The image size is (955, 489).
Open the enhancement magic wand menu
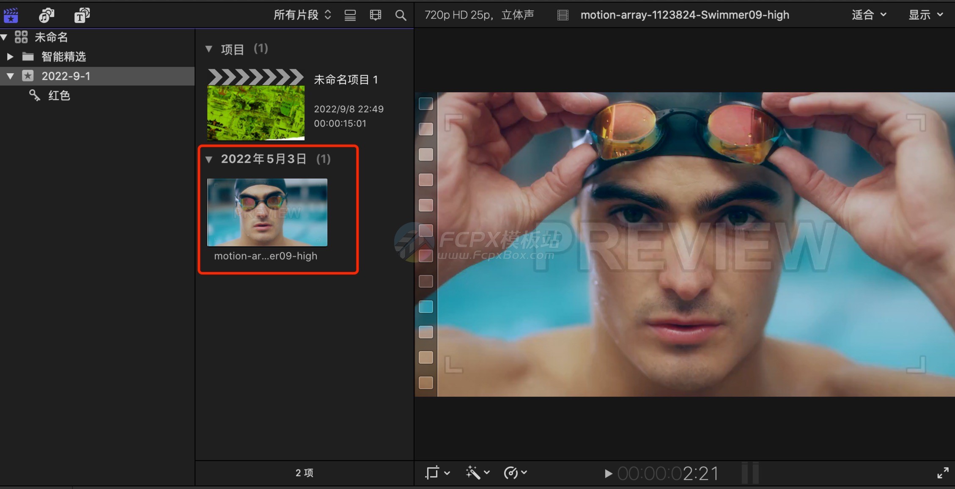point(477,473)
